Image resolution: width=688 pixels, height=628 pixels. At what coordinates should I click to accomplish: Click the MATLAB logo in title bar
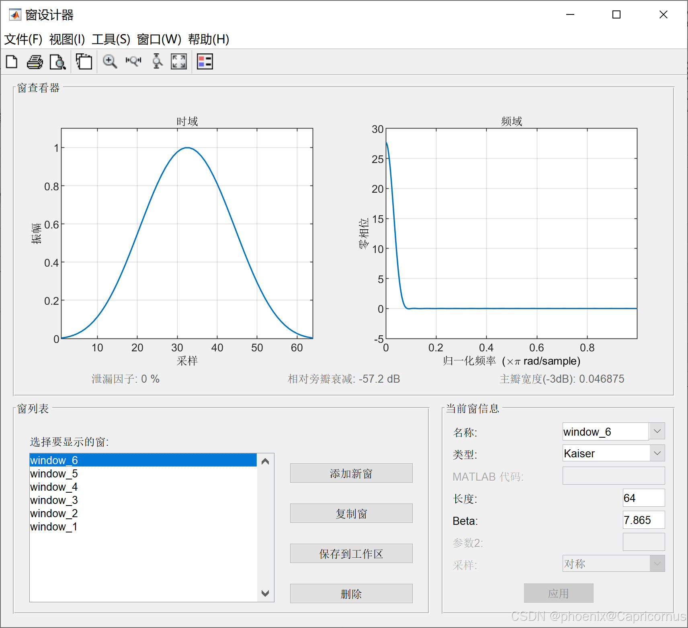pos(14,15)
